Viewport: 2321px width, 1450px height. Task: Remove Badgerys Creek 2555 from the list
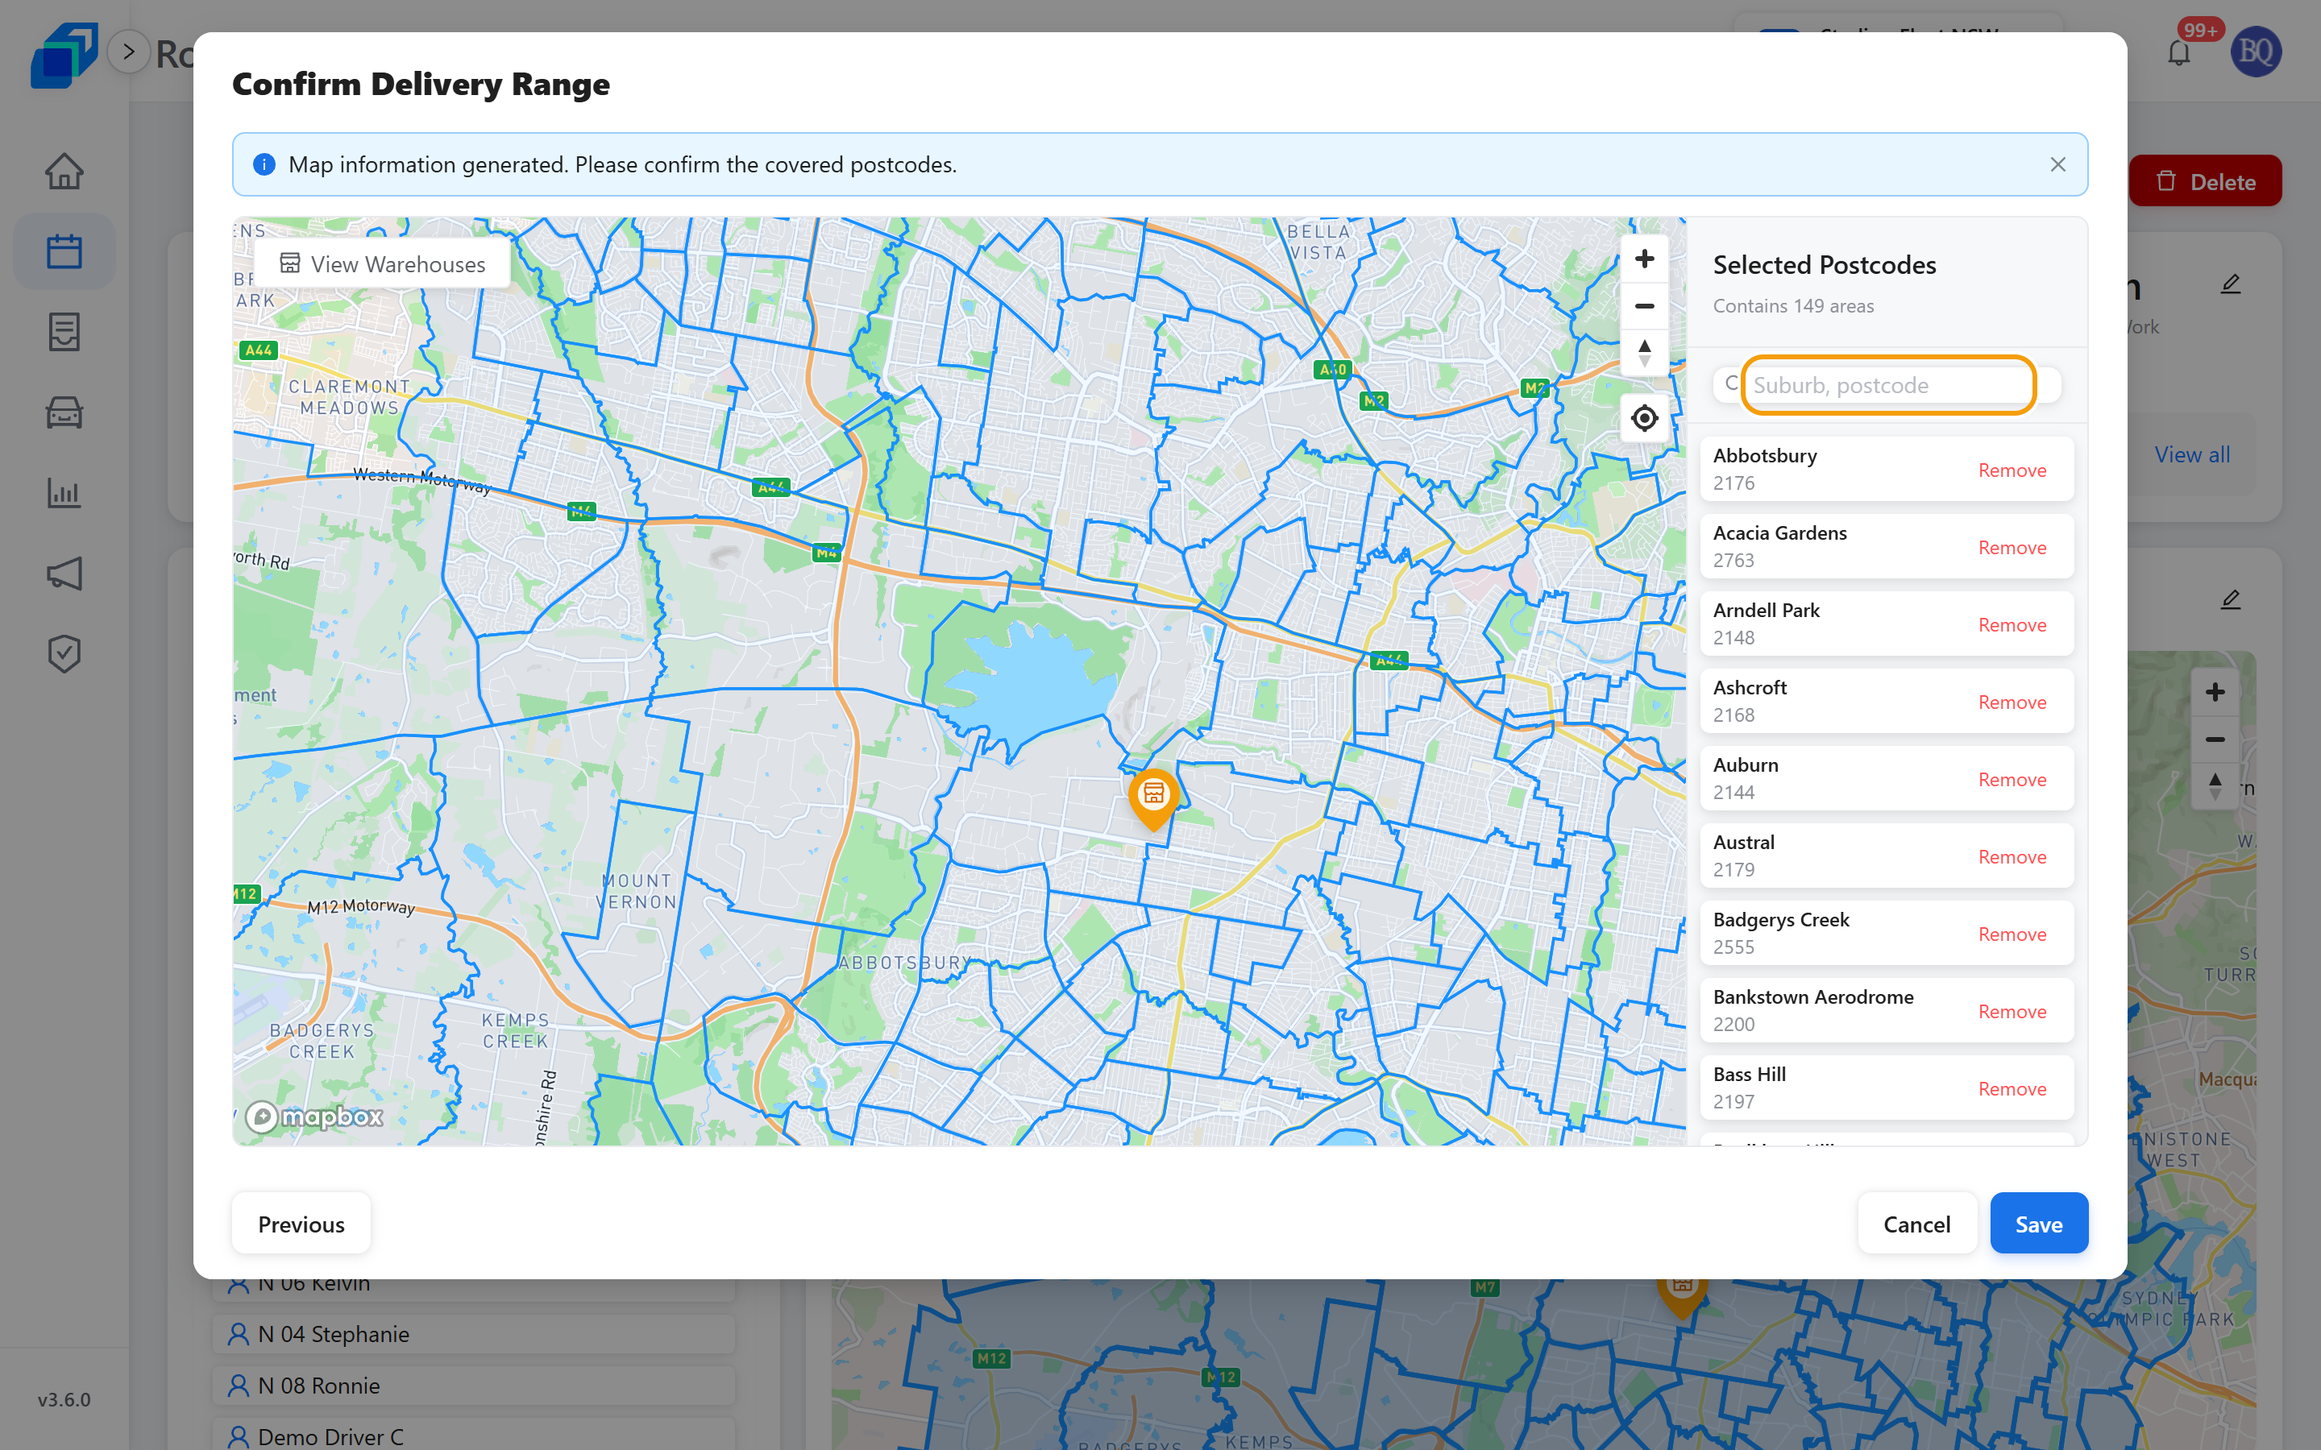coord(2012,934)
